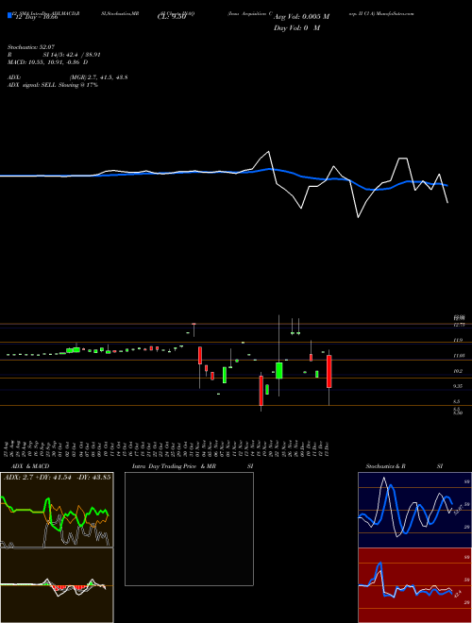Click the 'ADX signal: SELL Slowing @ 17%' text
Screen dimensions: 472x623
click(x=53, y=85)
